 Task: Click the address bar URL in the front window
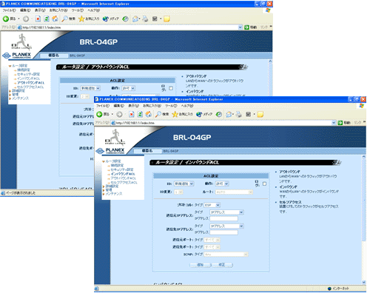135,123
